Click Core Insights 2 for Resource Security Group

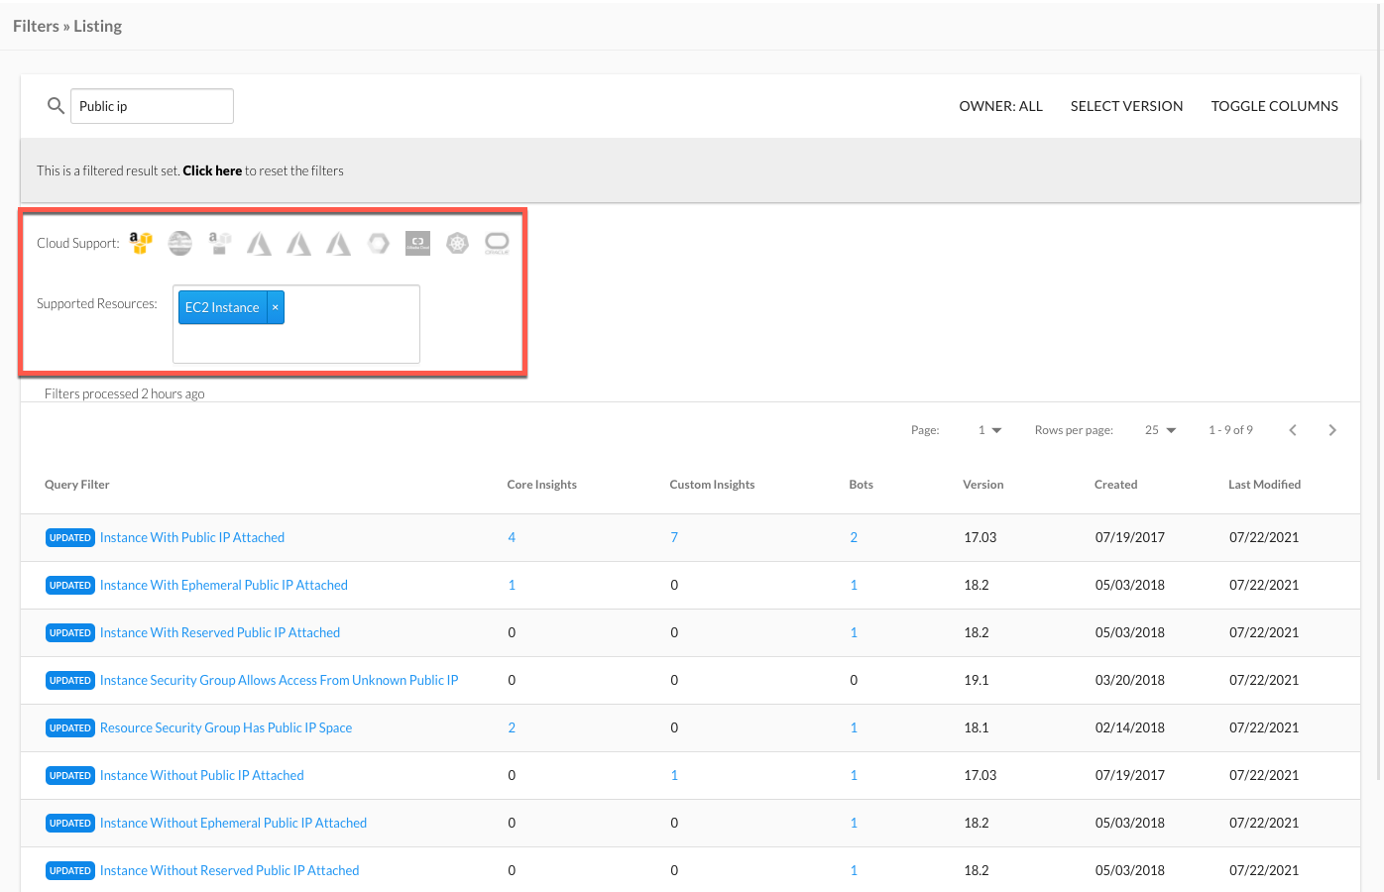pos(512,727)
